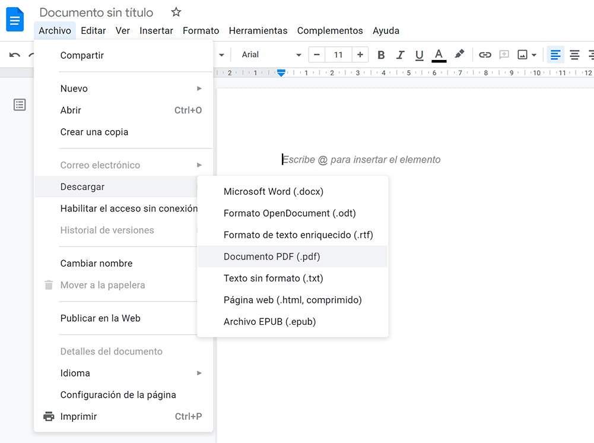Click the Undo icon
The image size is (594, 443).
(14, 55)
